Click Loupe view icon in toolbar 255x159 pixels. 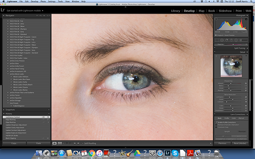(x=54, y=143)
